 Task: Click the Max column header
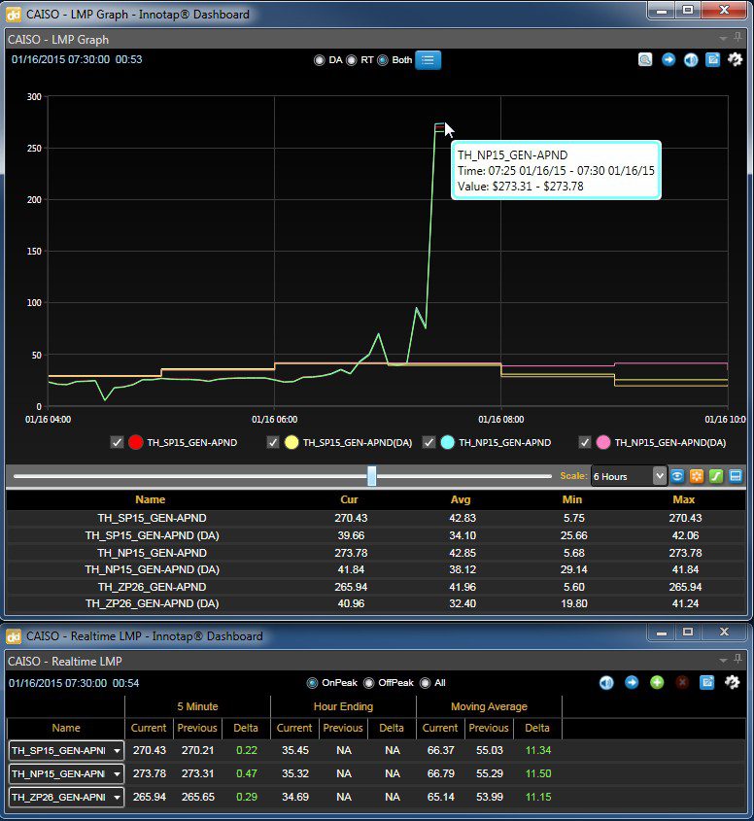pyautogui.click(x=684, y=499)
